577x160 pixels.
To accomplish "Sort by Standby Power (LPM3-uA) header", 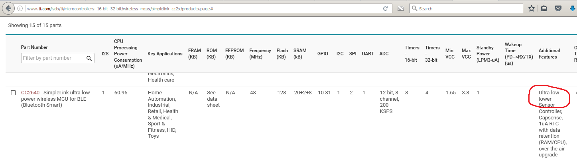I will (x=488, y=54).
